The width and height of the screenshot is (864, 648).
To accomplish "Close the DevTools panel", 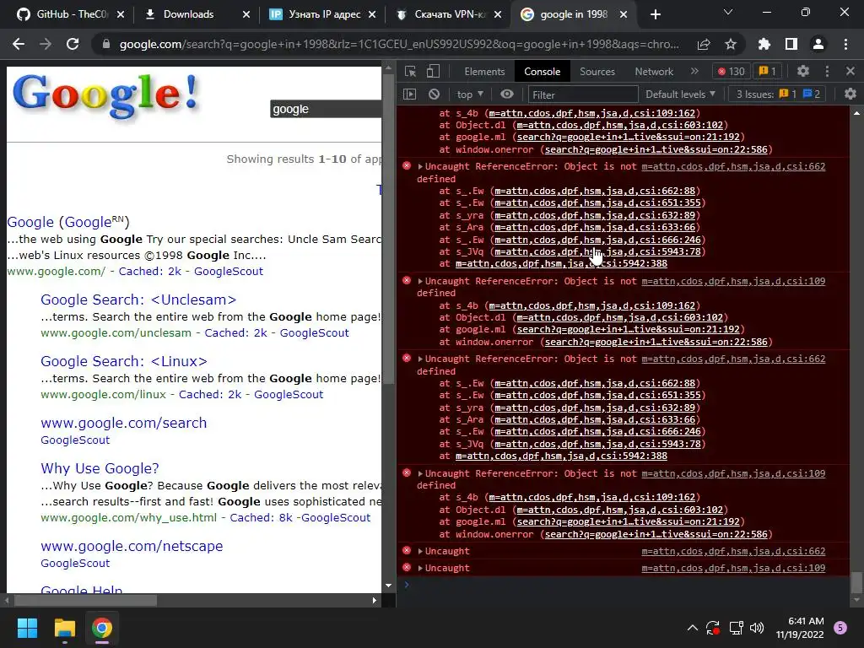I will (x=850, y=71).
